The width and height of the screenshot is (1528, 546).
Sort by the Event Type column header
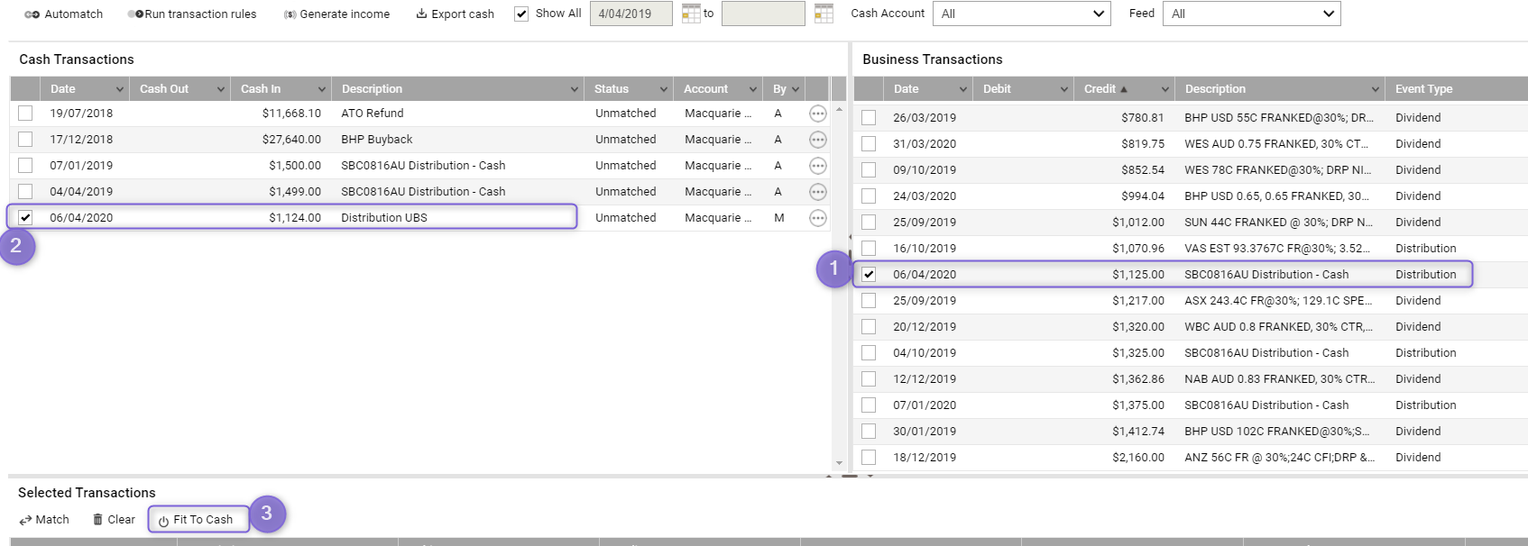(1423, 89)
